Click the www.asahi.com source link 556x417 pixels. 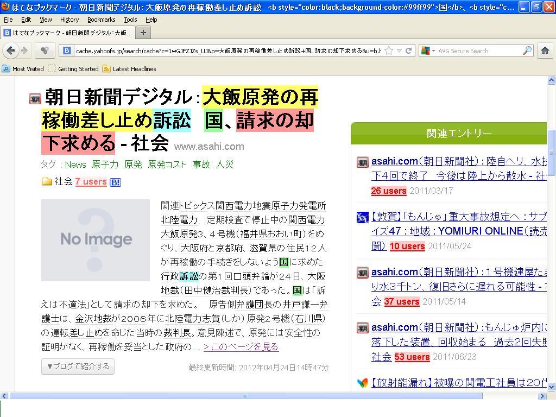pyautogui.click(x=209, y=147)
